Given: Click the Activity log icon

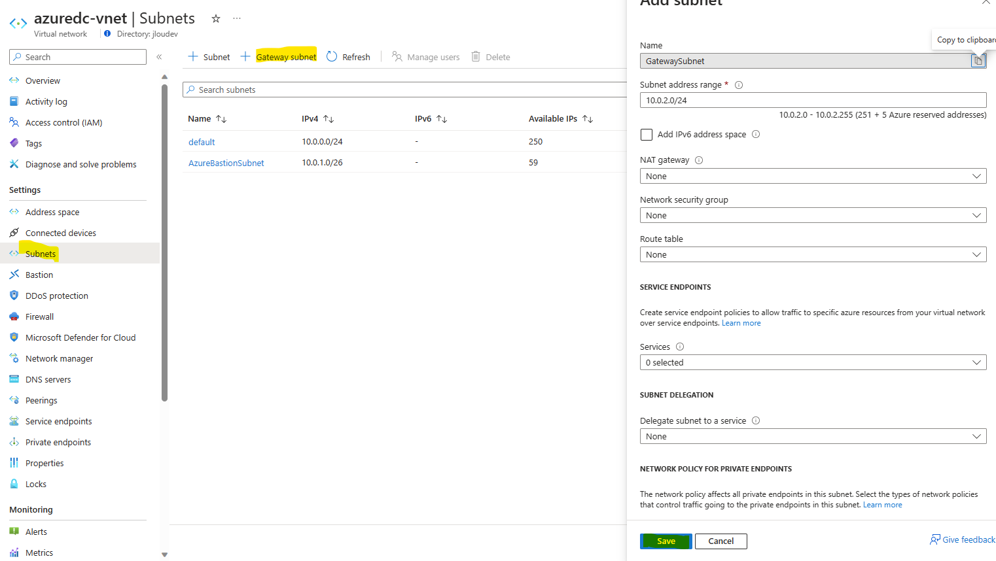Looking at the screenshot, I should point(14,101).
